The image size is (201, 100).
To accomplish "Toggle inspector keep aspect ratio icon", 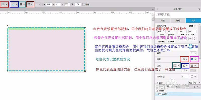I will click(x=187, y=35).
